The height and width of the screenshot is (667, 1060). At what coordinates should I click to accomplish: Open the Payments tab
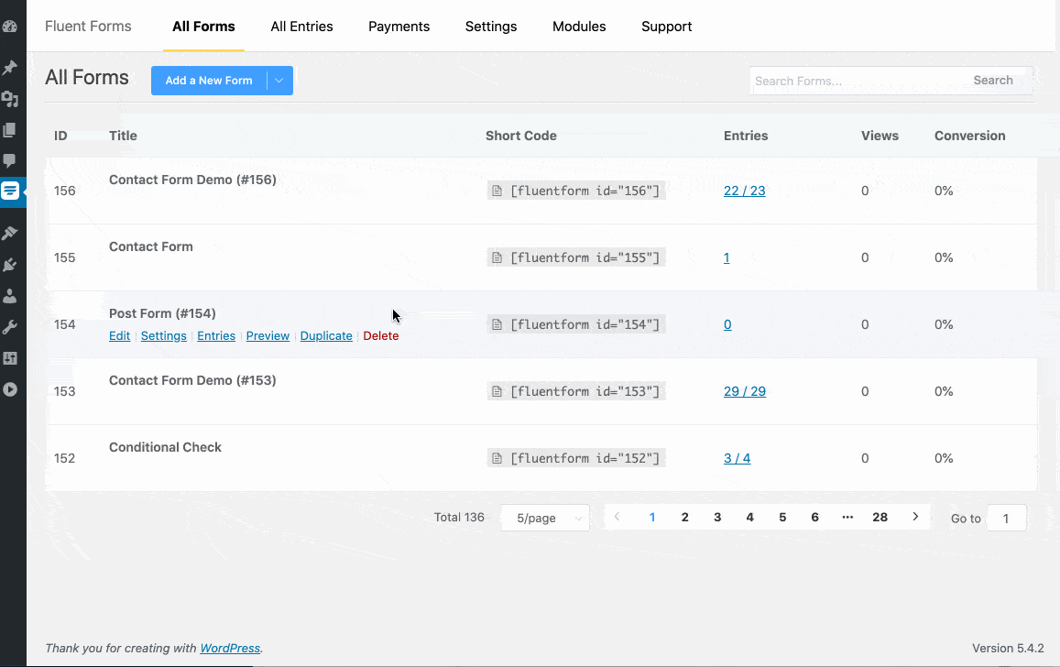pyautogui.click(x=399, y=27)
